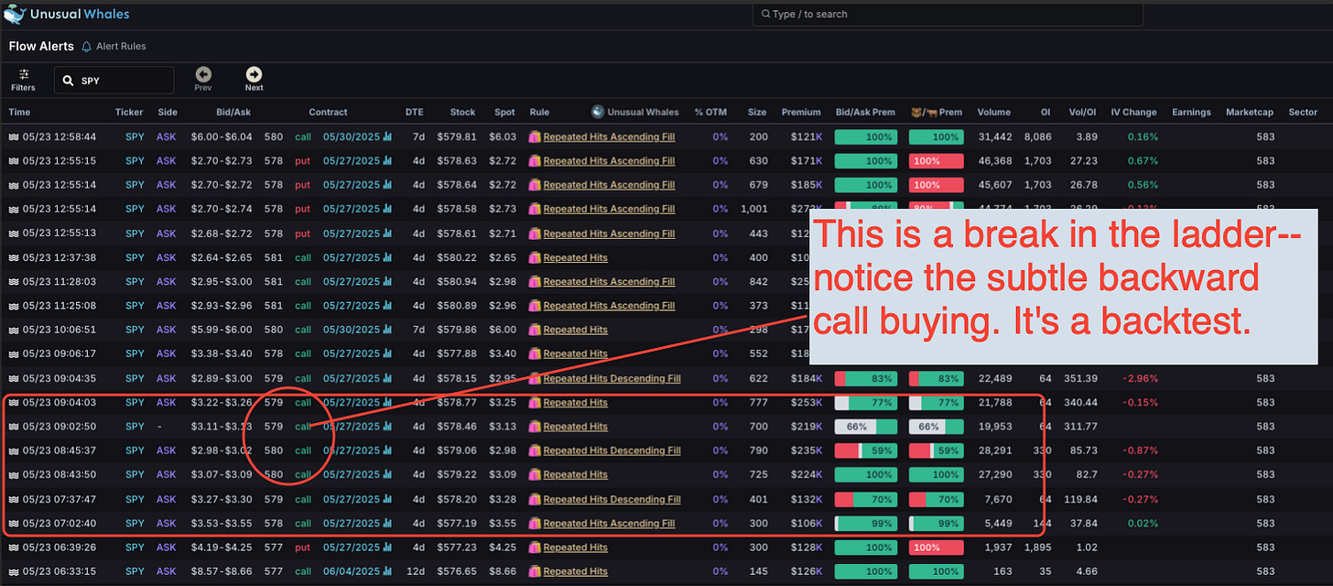Click SPY ticker in 12:58:44 row
Viewport: 1333px width, 586px height.
click(x=135, y=136)
